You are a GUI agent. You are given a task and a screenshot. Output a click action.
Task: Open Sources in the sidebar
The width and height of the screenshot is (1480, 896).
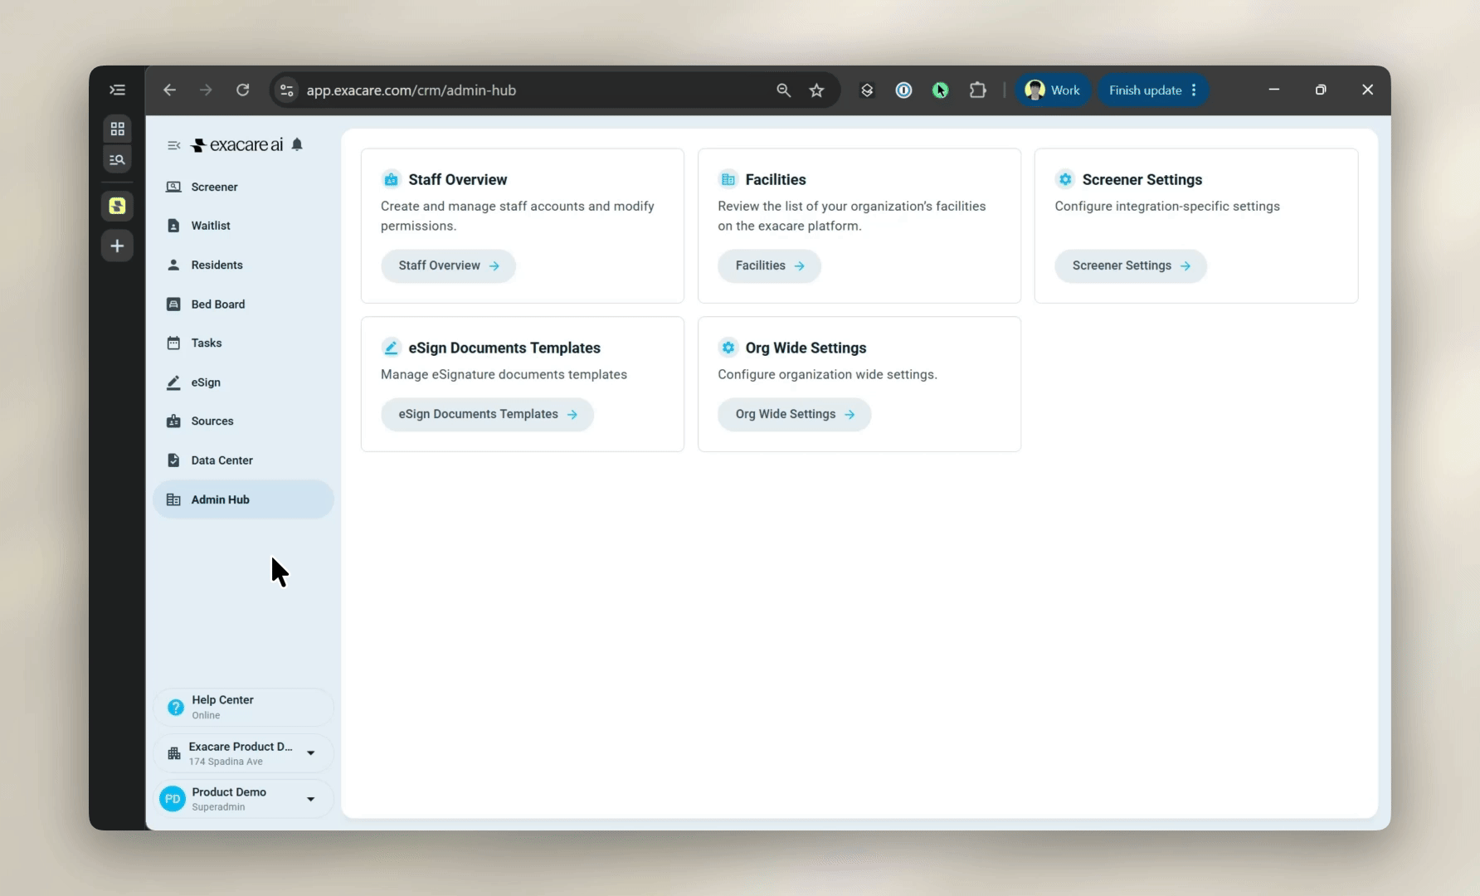[243, 421]
